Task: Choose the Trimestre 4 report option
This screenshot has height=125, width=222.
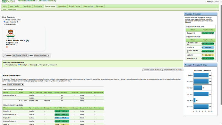Action: tap(49, 65)
